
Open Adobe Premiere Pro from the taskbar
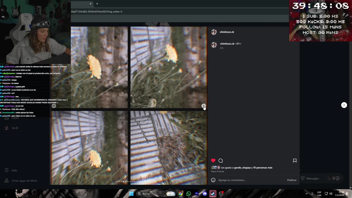point(197,194)
